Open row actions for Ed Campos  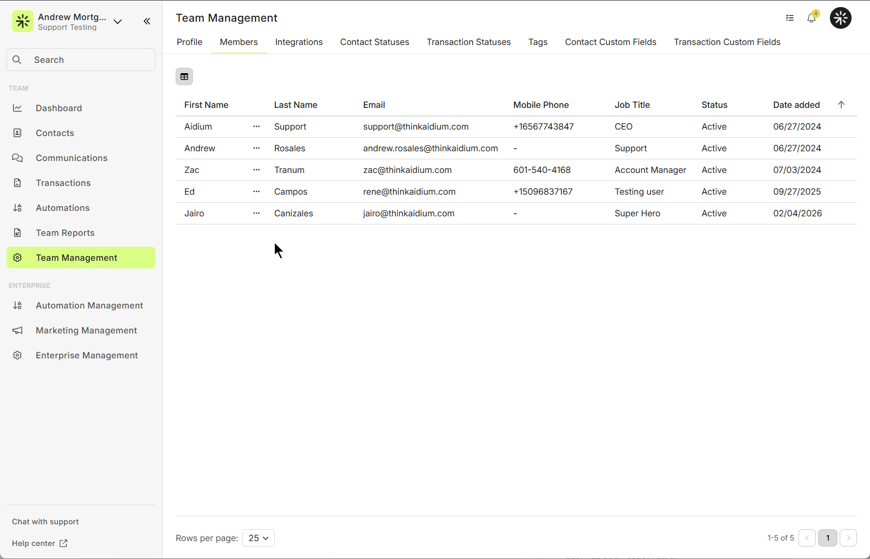pyautogui.click(x=256, y=191)
